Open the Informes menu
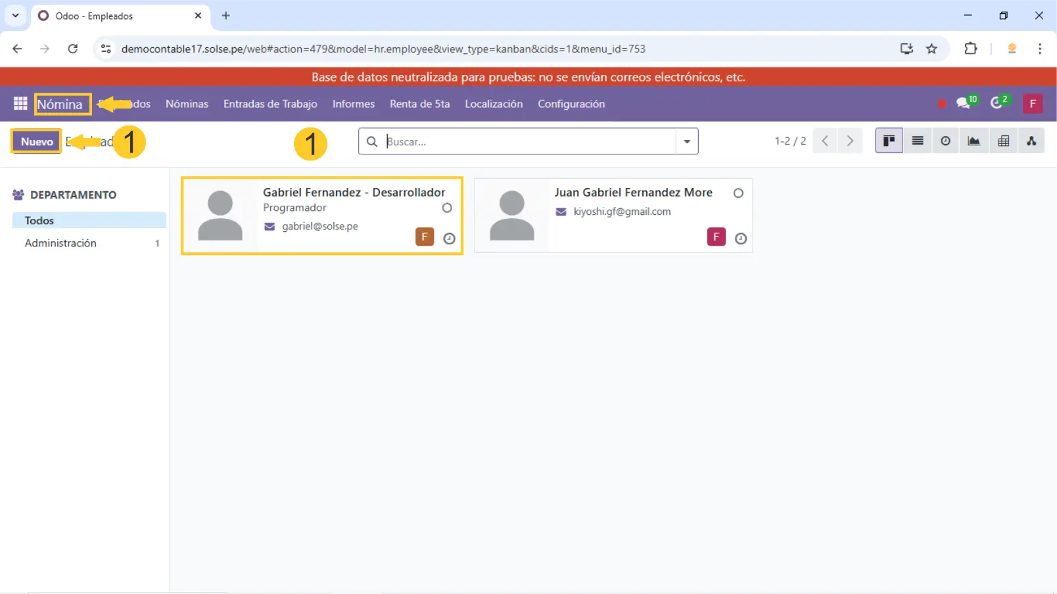1057x594 pixels. 353,104
